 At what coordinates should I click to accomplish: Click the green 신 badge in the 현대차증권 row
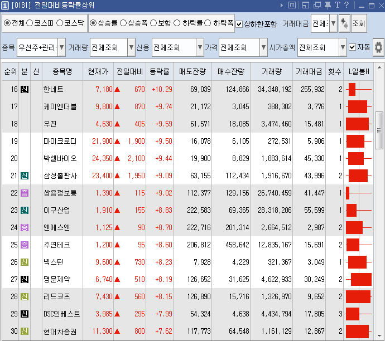[25, 331]
